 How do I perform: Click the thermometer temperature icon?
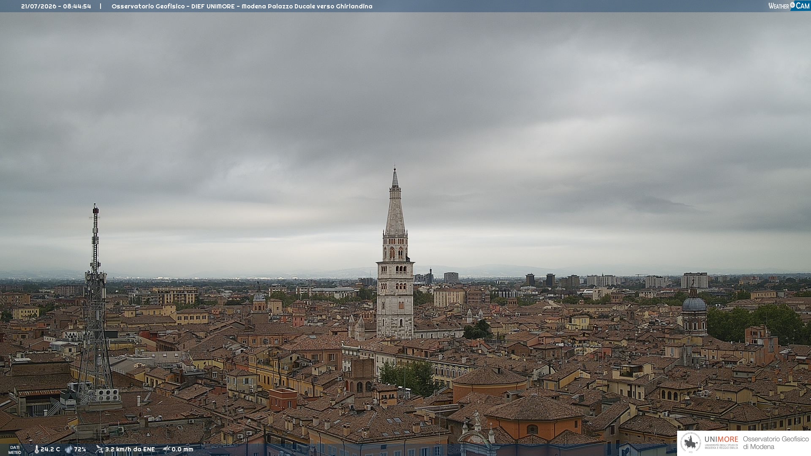pos(36,449)
